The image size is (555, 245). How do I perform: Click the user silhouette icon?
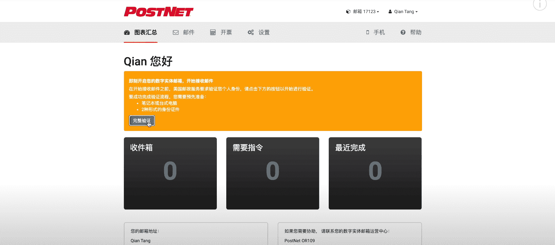click(390, 12)
